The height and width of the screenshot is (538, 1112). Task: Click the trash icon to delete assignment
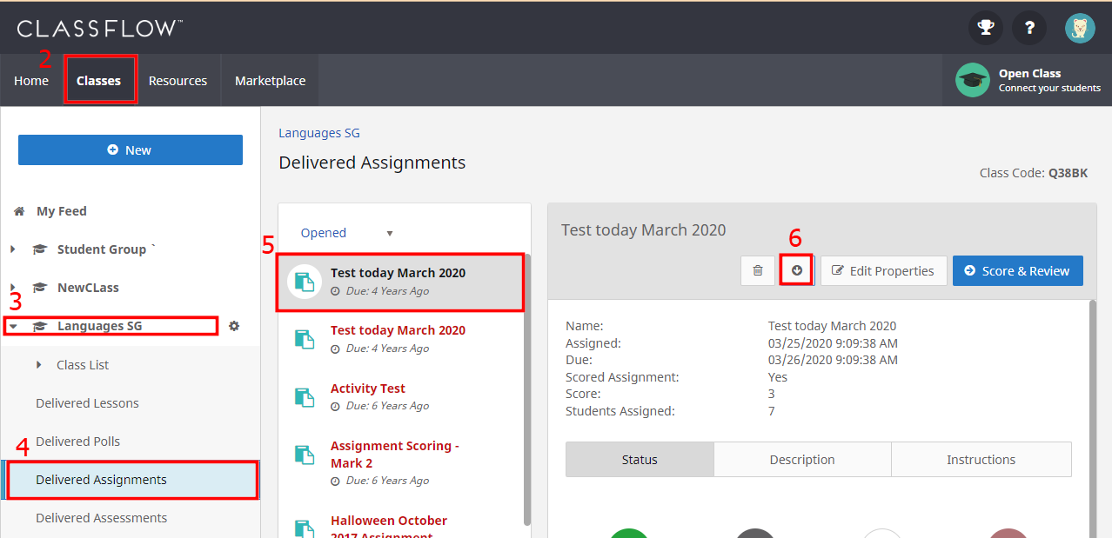(756, 270)
